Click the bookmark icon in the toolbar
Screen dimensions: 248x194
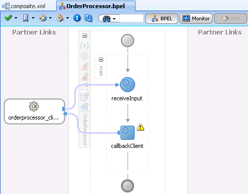pos(25,18)
